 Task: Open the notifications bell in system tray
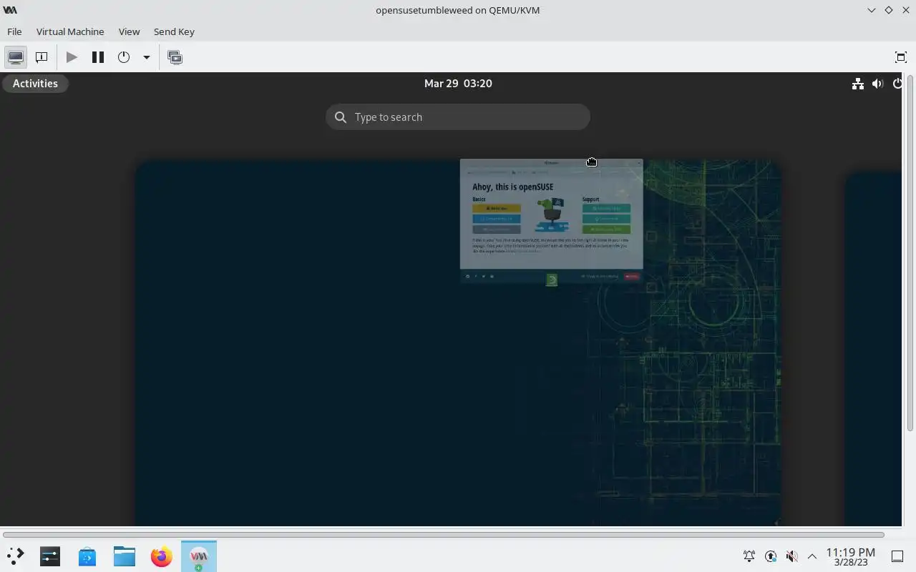749,556
